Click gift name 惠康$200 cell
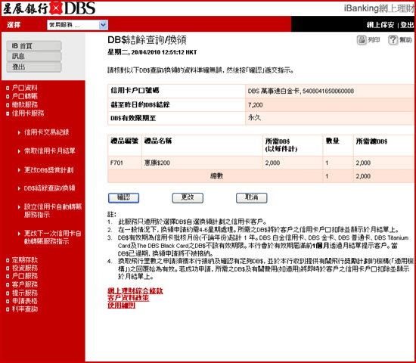The image size is (416, 363). click(x=202, y=163)
